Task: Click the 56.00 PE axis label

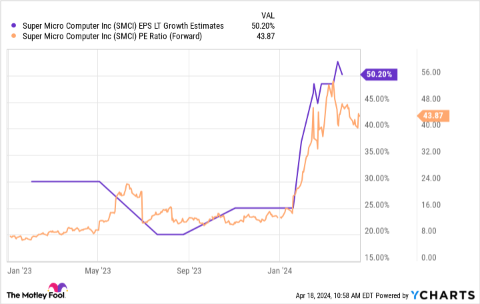Action: pyautogui.click(x=432, y=73)
